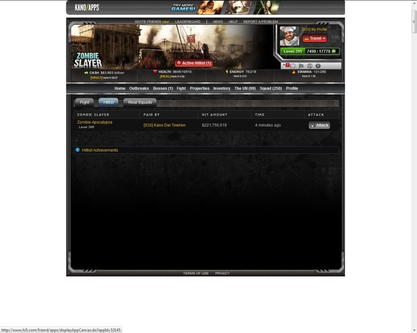This screenshot has height=333, width=417.
Task: Open the Report A Problem link
Action: 260,22
